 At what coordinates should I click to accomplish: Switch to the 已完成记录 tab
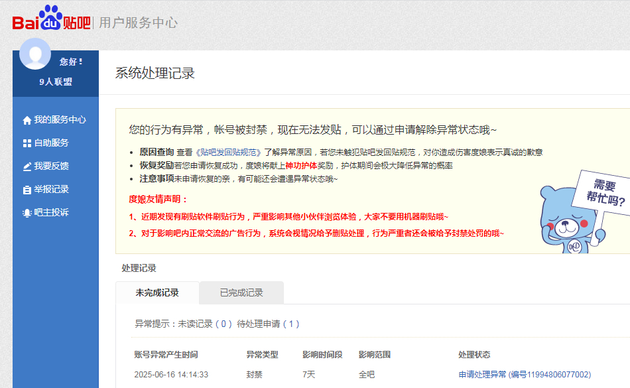click(x=241, y=292)
